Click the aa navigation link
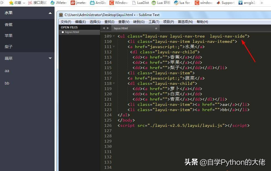The width and height of the screenshot is (271, 171). (7, 71)
